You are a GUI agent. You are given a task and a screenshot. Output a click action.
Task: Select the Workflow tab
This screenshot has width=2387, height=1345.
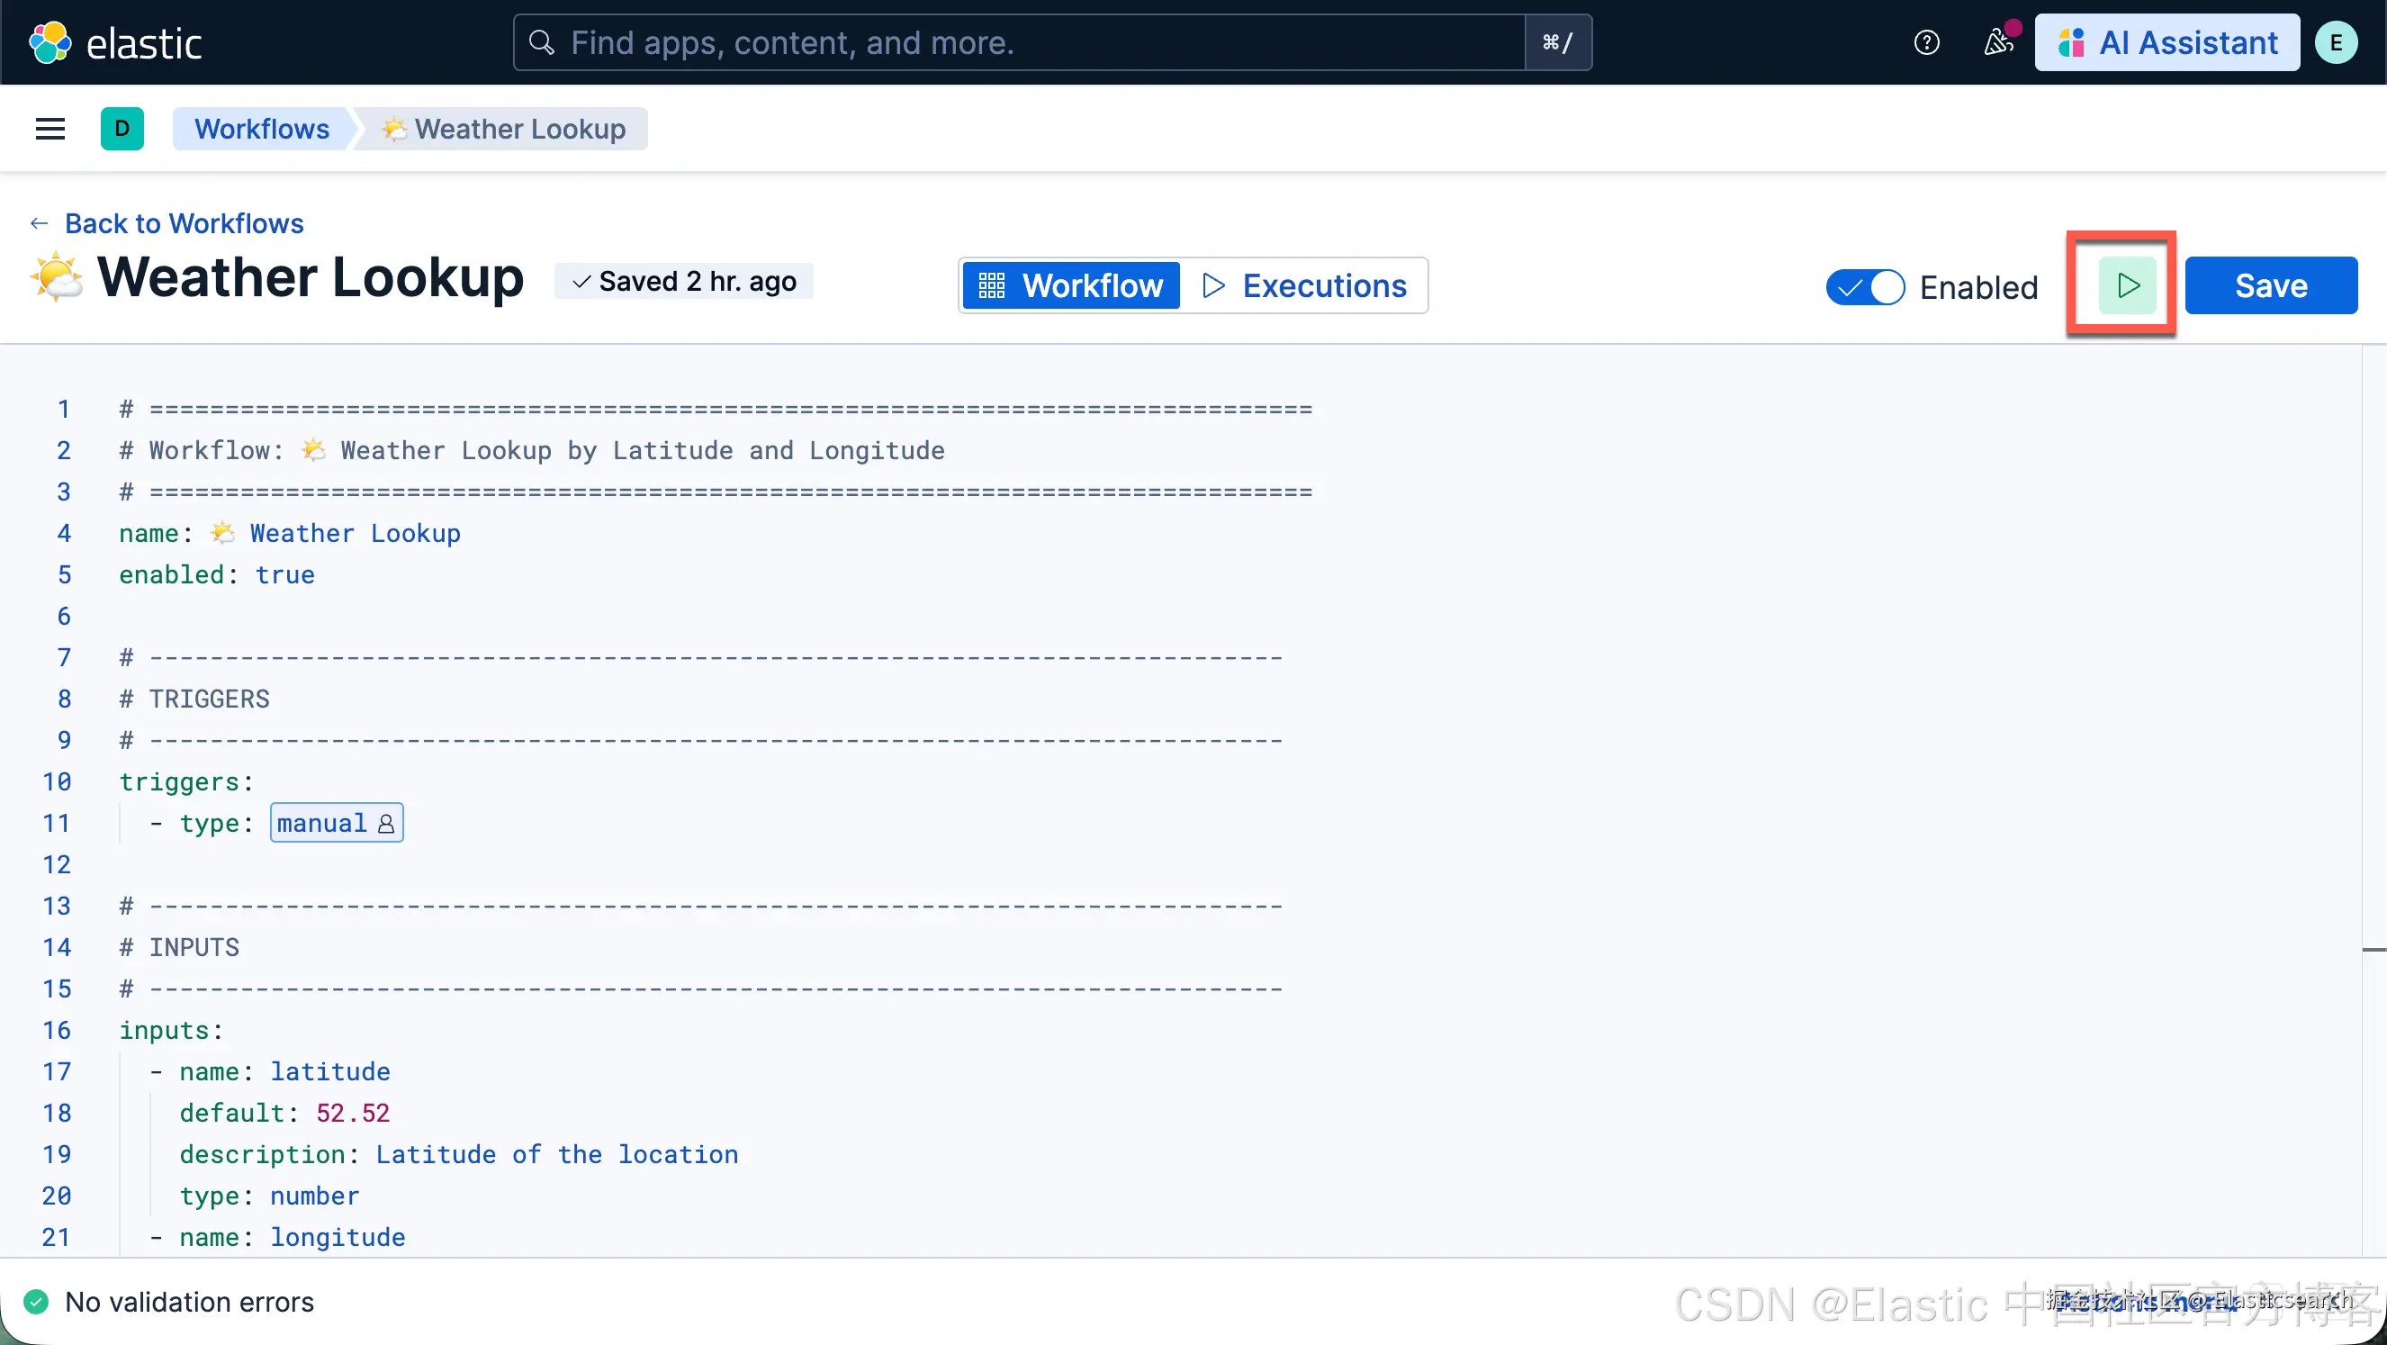pyautogui.click(x=1071, y=285)
